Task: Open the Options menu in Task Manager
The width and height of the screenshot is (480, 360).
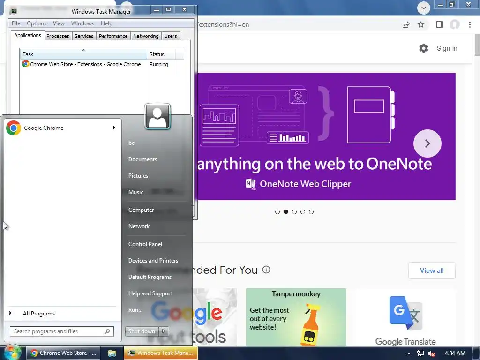Action: tap(37, 23)
